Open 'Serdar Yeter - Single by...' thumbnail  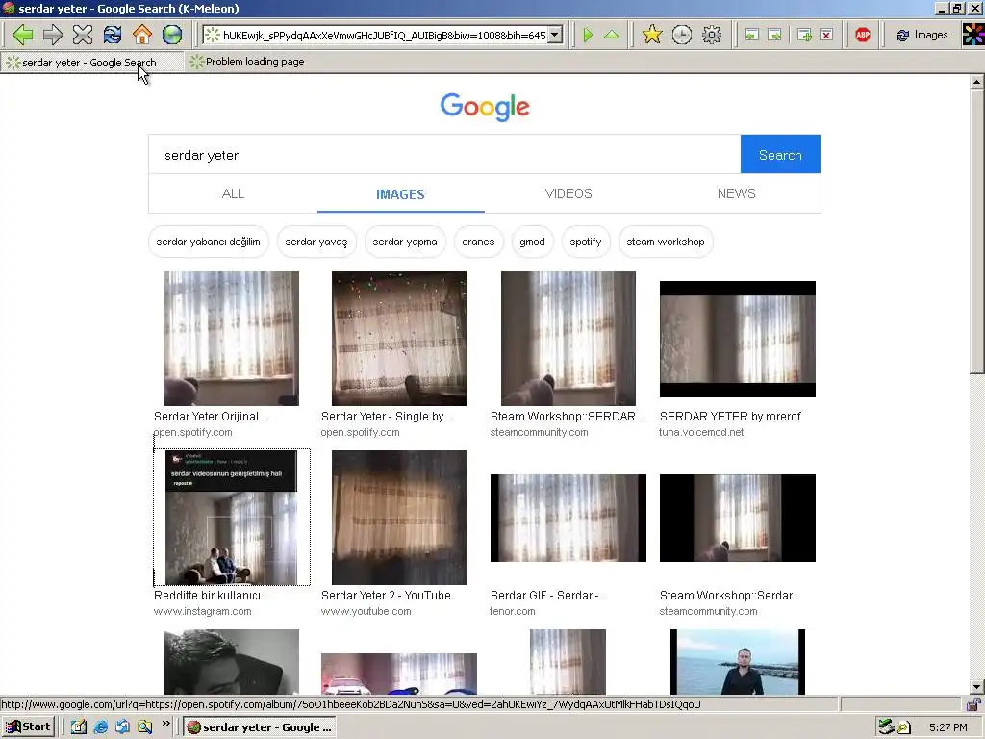(x=399, y=338)
